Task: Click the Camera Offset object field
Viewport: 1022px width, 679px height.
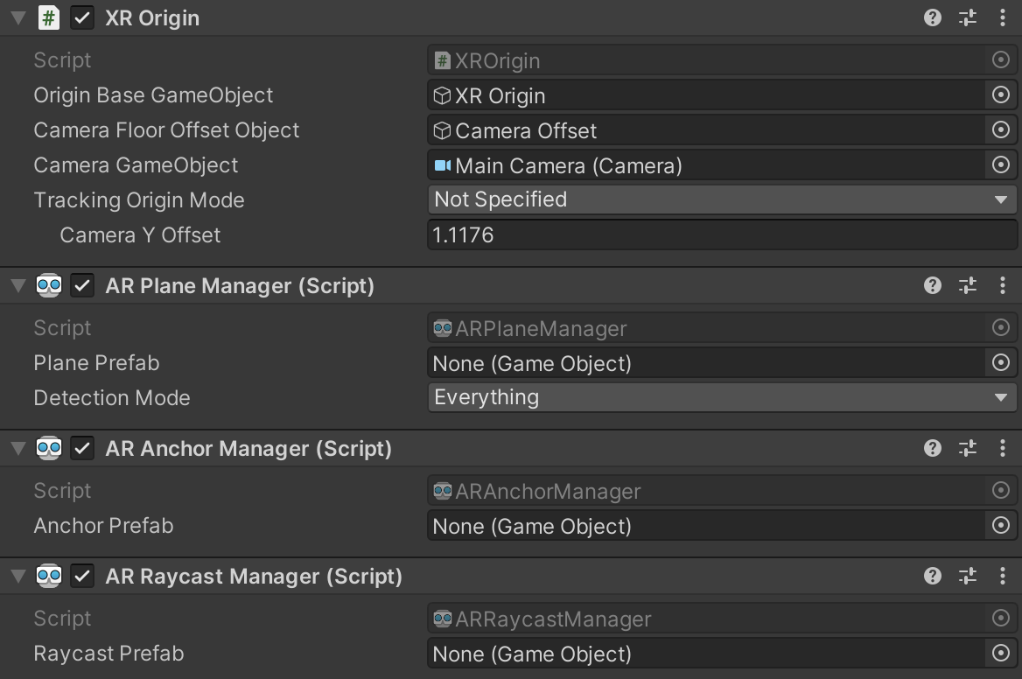Action: [x=700, y=129]
